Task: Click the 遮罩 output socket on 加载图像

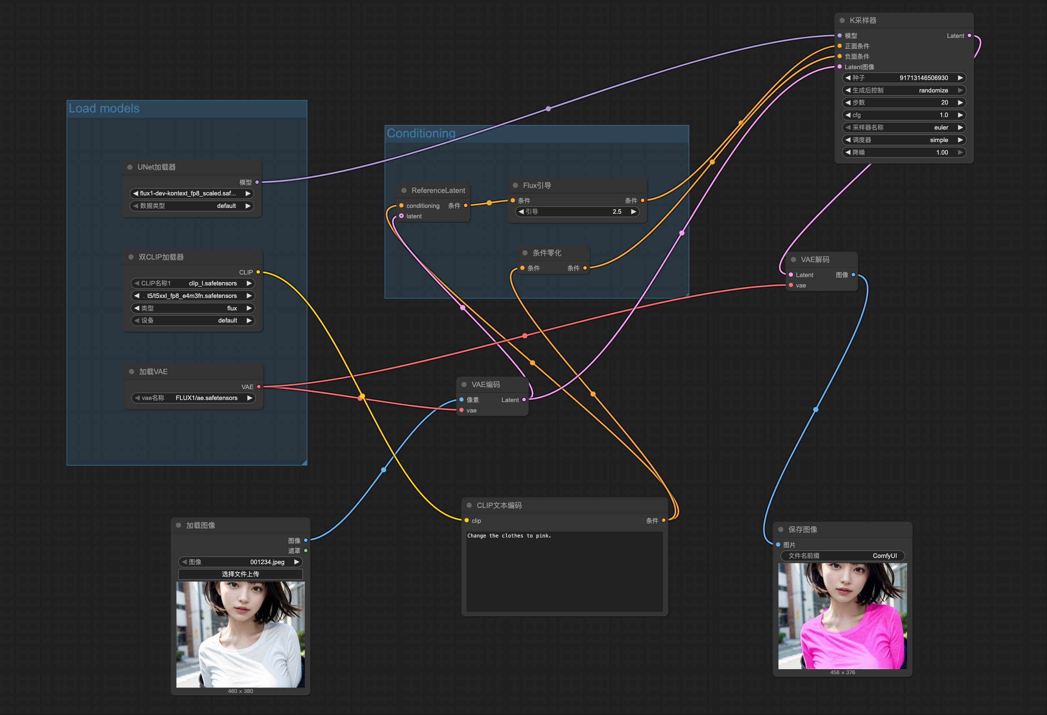Action: tap(306, 551)
